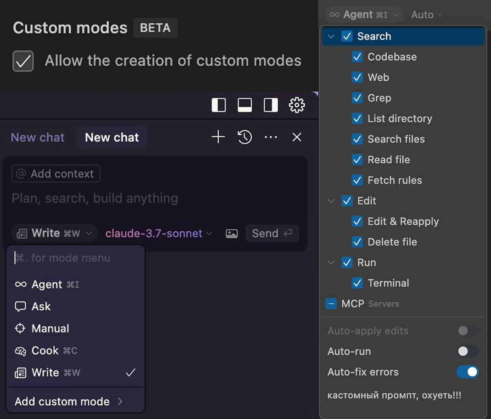Screen dimensions: 491x419
Task: Open chat history via the clock icon
Action: coord(244,137)
